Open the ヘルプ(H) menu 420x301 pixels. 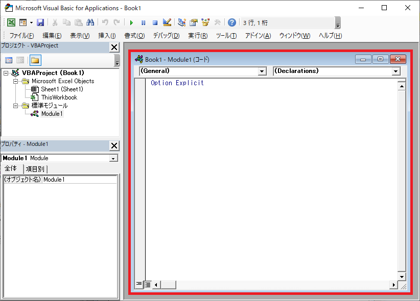(x=330, y=36)
